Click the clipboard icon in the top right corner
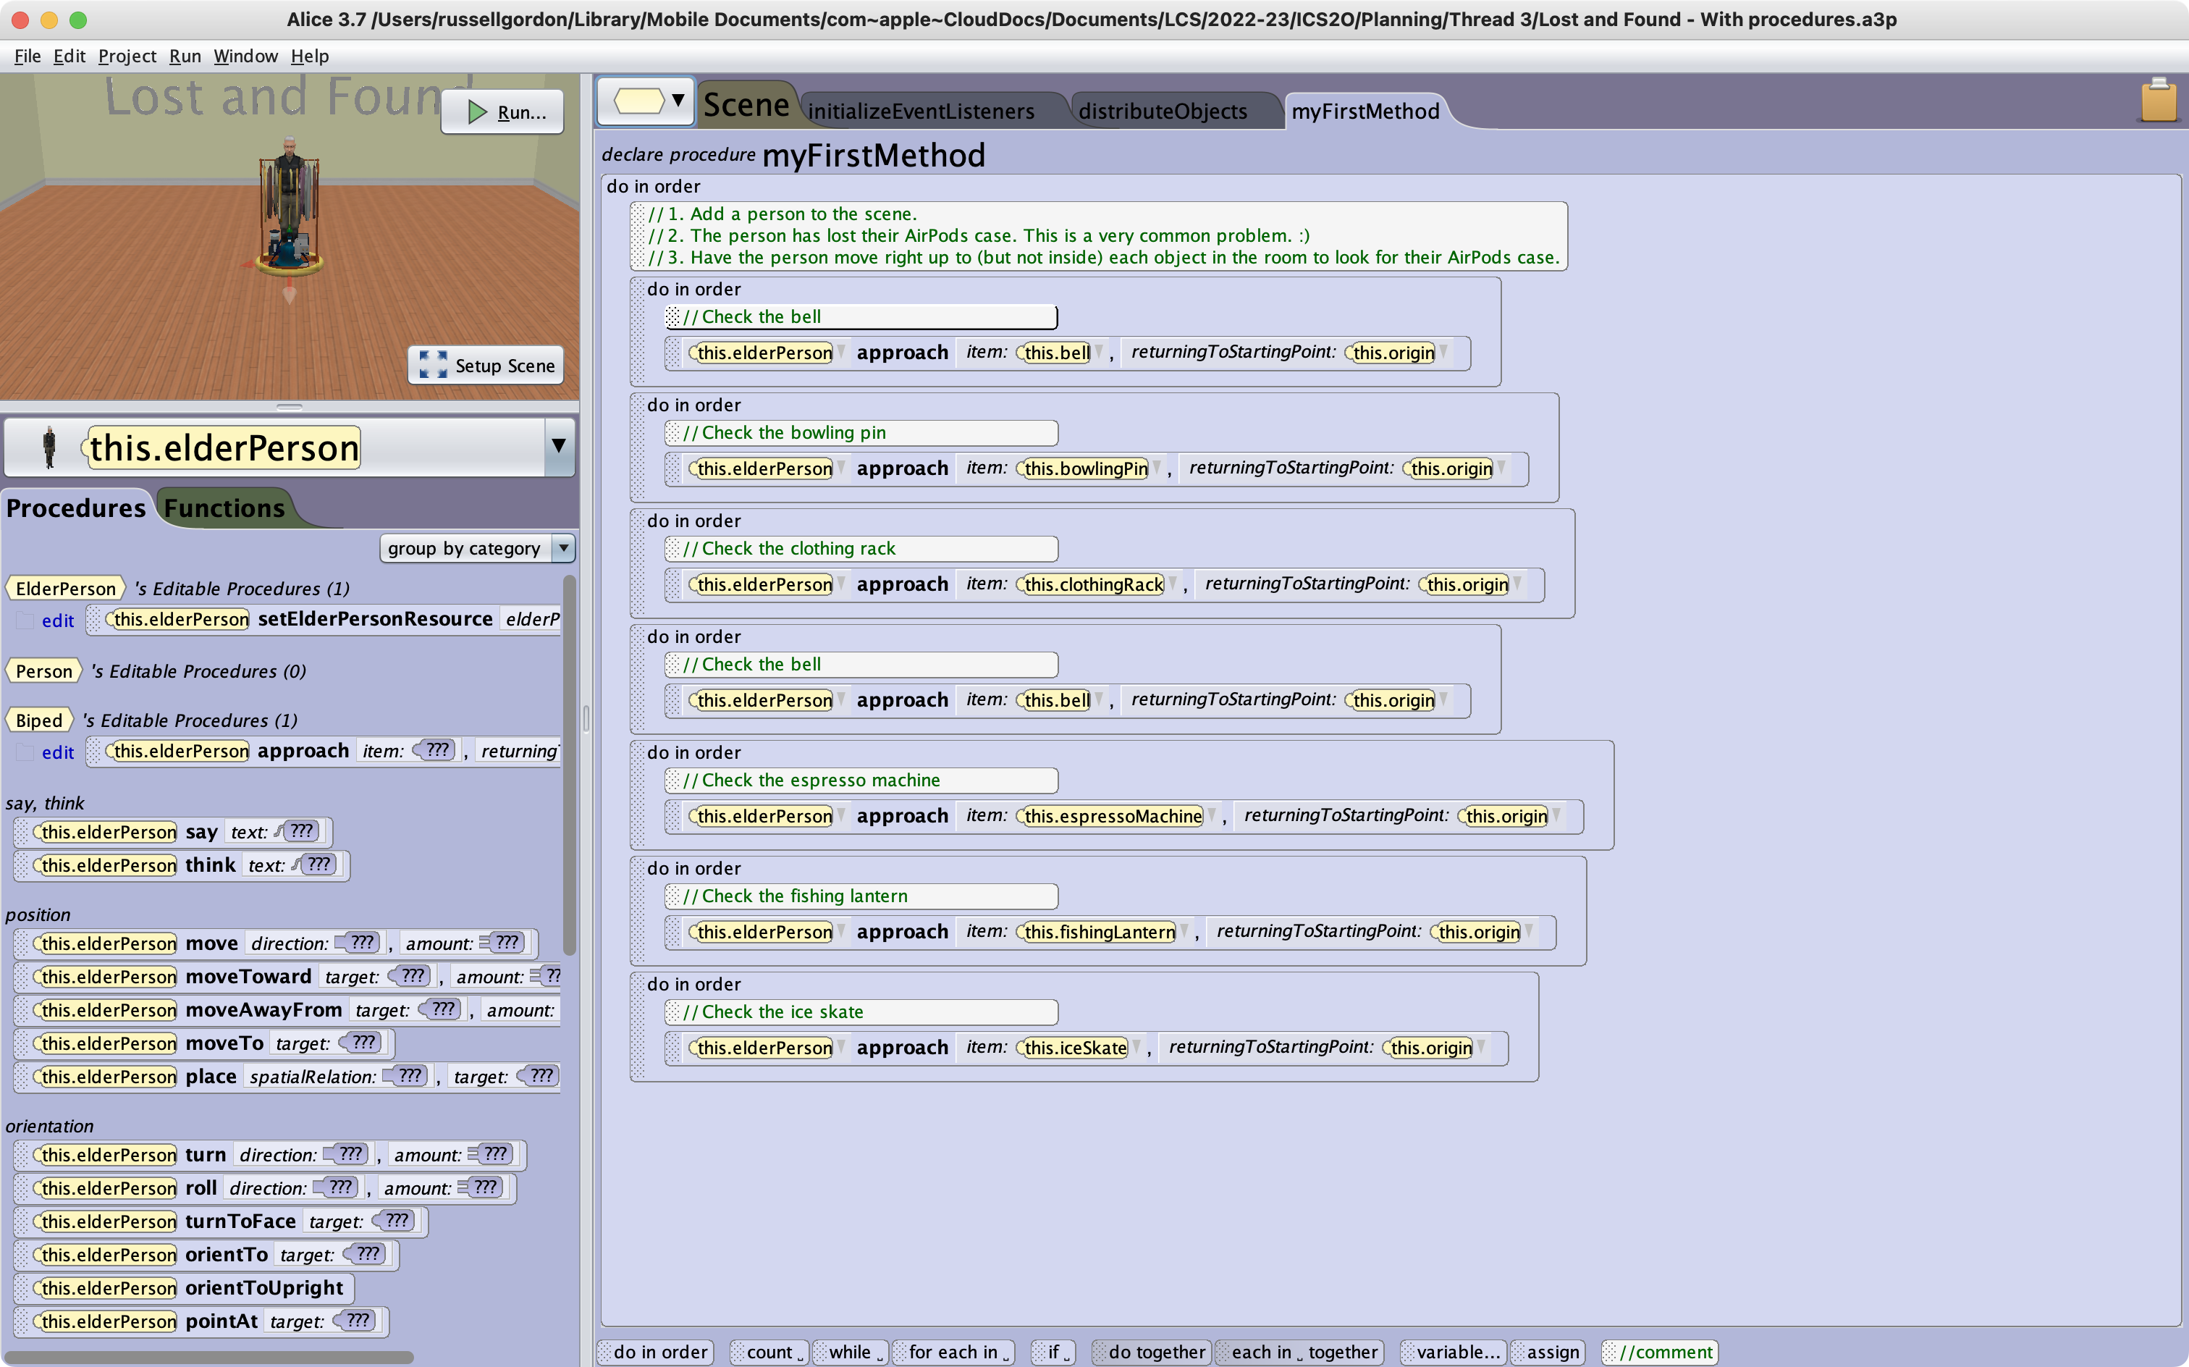 click(x=2159, y=102)
